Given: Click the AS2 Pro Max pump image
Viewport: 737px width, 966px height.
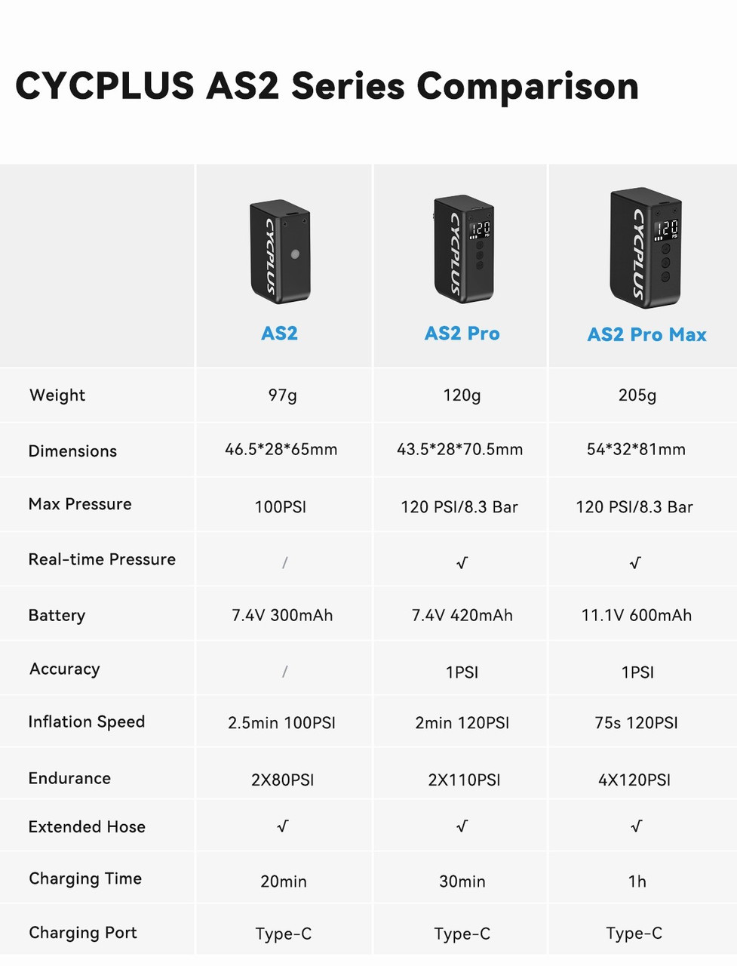Looking at the screenshot, I should (646, 248).
